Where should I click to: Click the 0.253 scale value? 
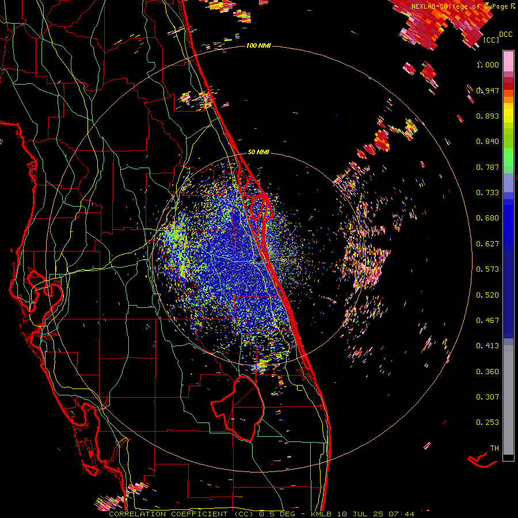[x=487, y=422]
